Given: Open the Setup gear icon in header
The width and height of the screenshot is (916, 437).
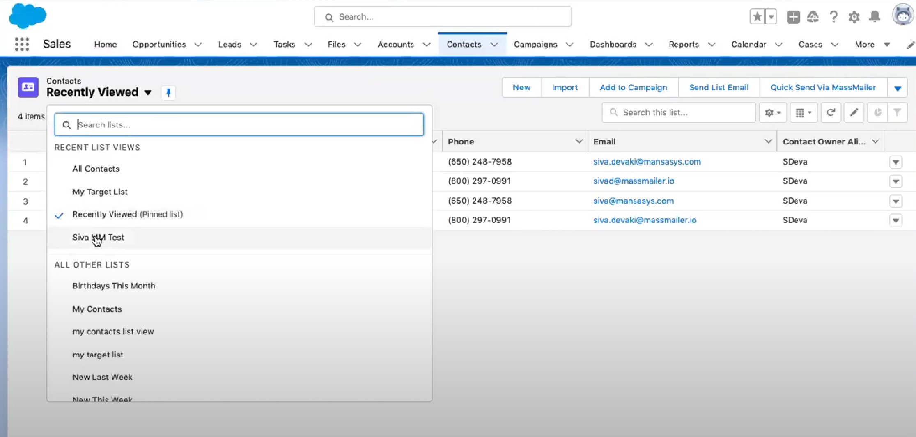Looking at the screenshot, I should [x=854, y=17].
